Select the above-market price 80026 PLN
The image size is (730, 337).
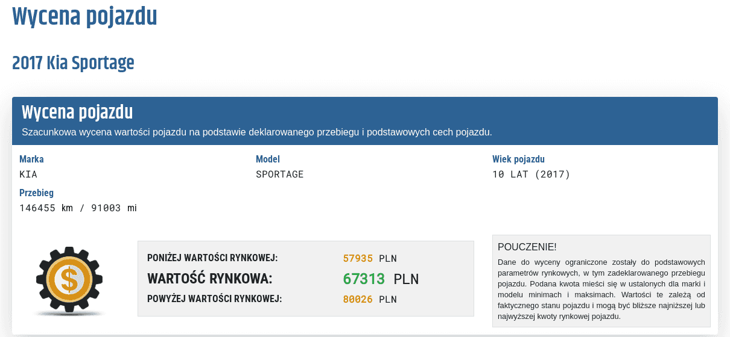pos(370,299)
